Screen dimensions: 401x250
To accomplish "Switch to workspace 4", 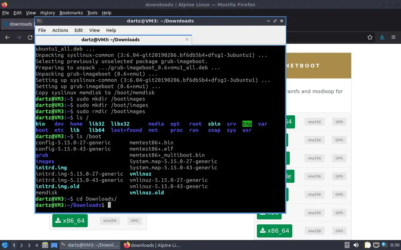I will pos(37,245).
